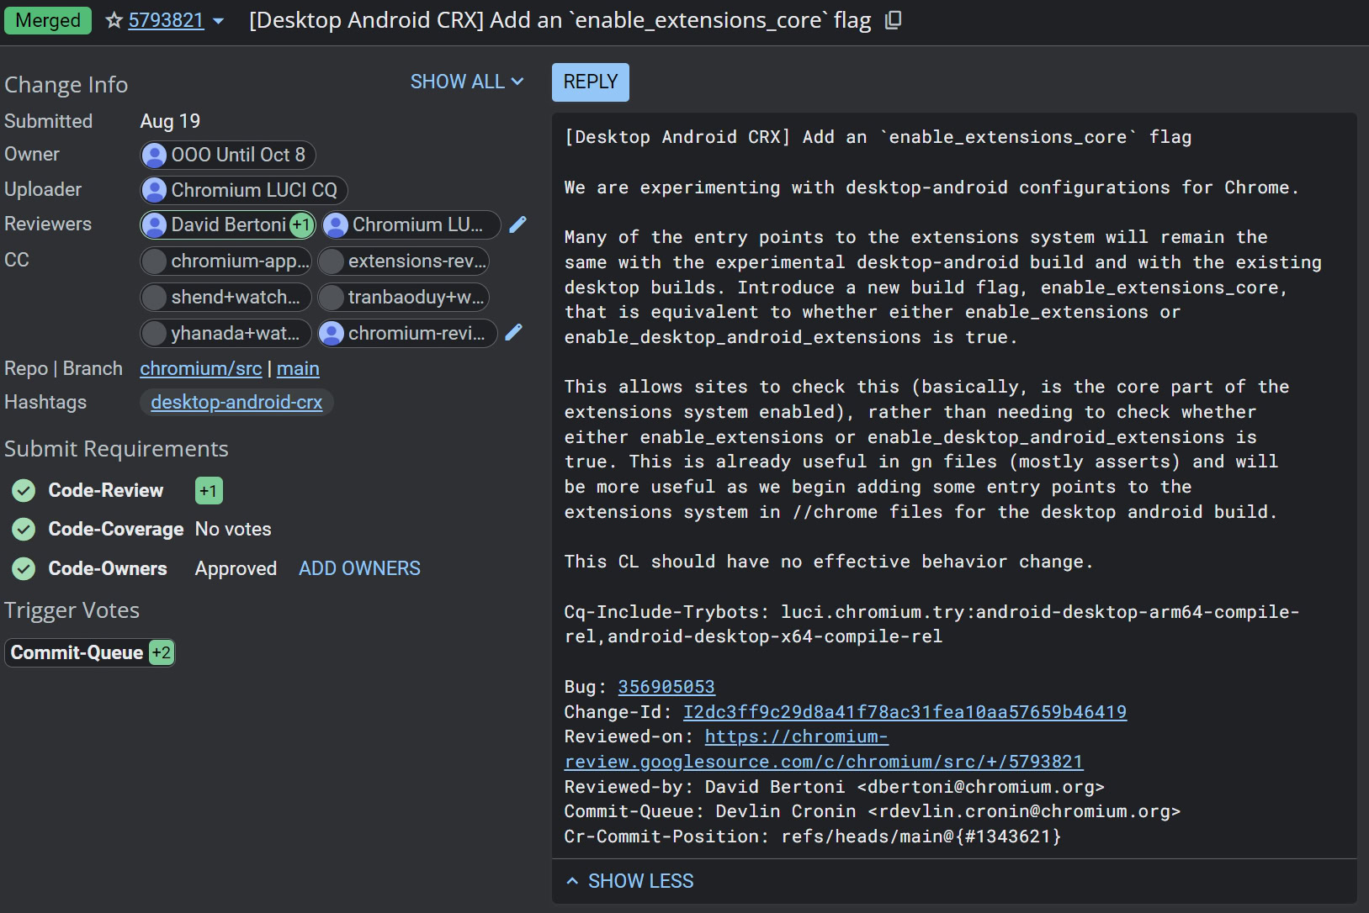Image resolution: width=1369 pixels, height=913 pixels.
Task: Collapse the commit message with SHOW LESS
Action: pos(630,881)
